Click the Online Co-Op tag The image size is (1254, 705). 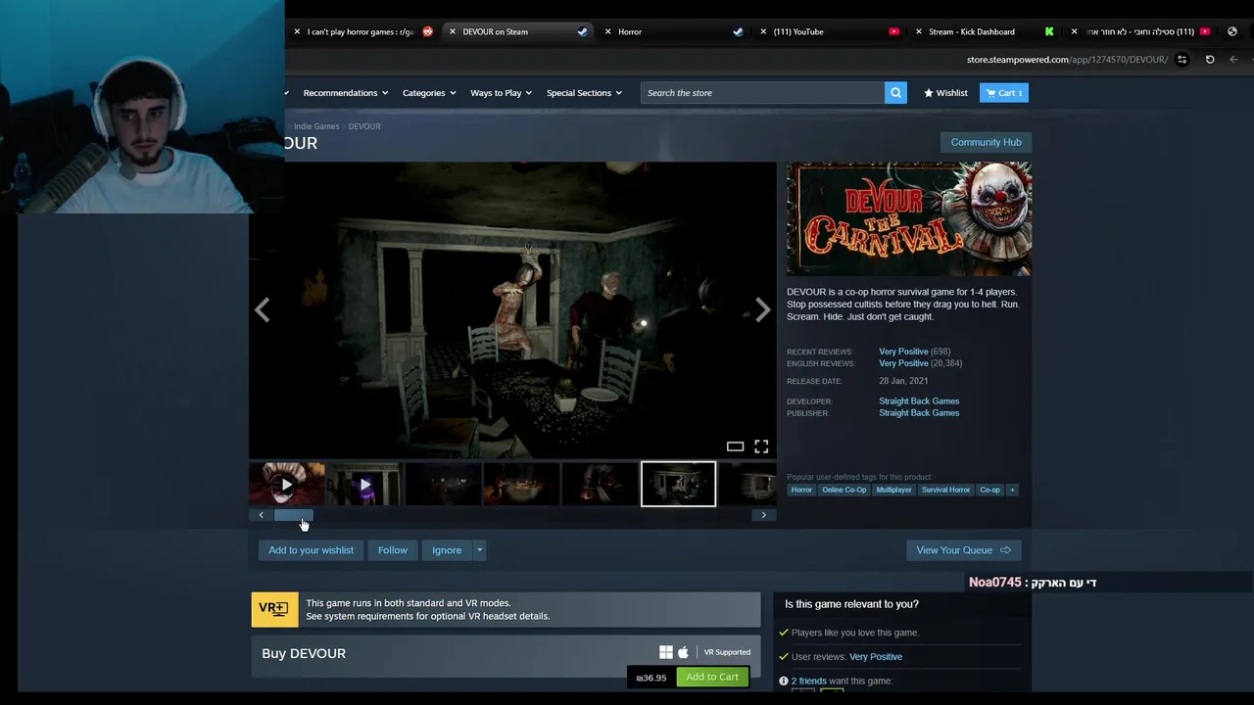click(x=844, y=490)
